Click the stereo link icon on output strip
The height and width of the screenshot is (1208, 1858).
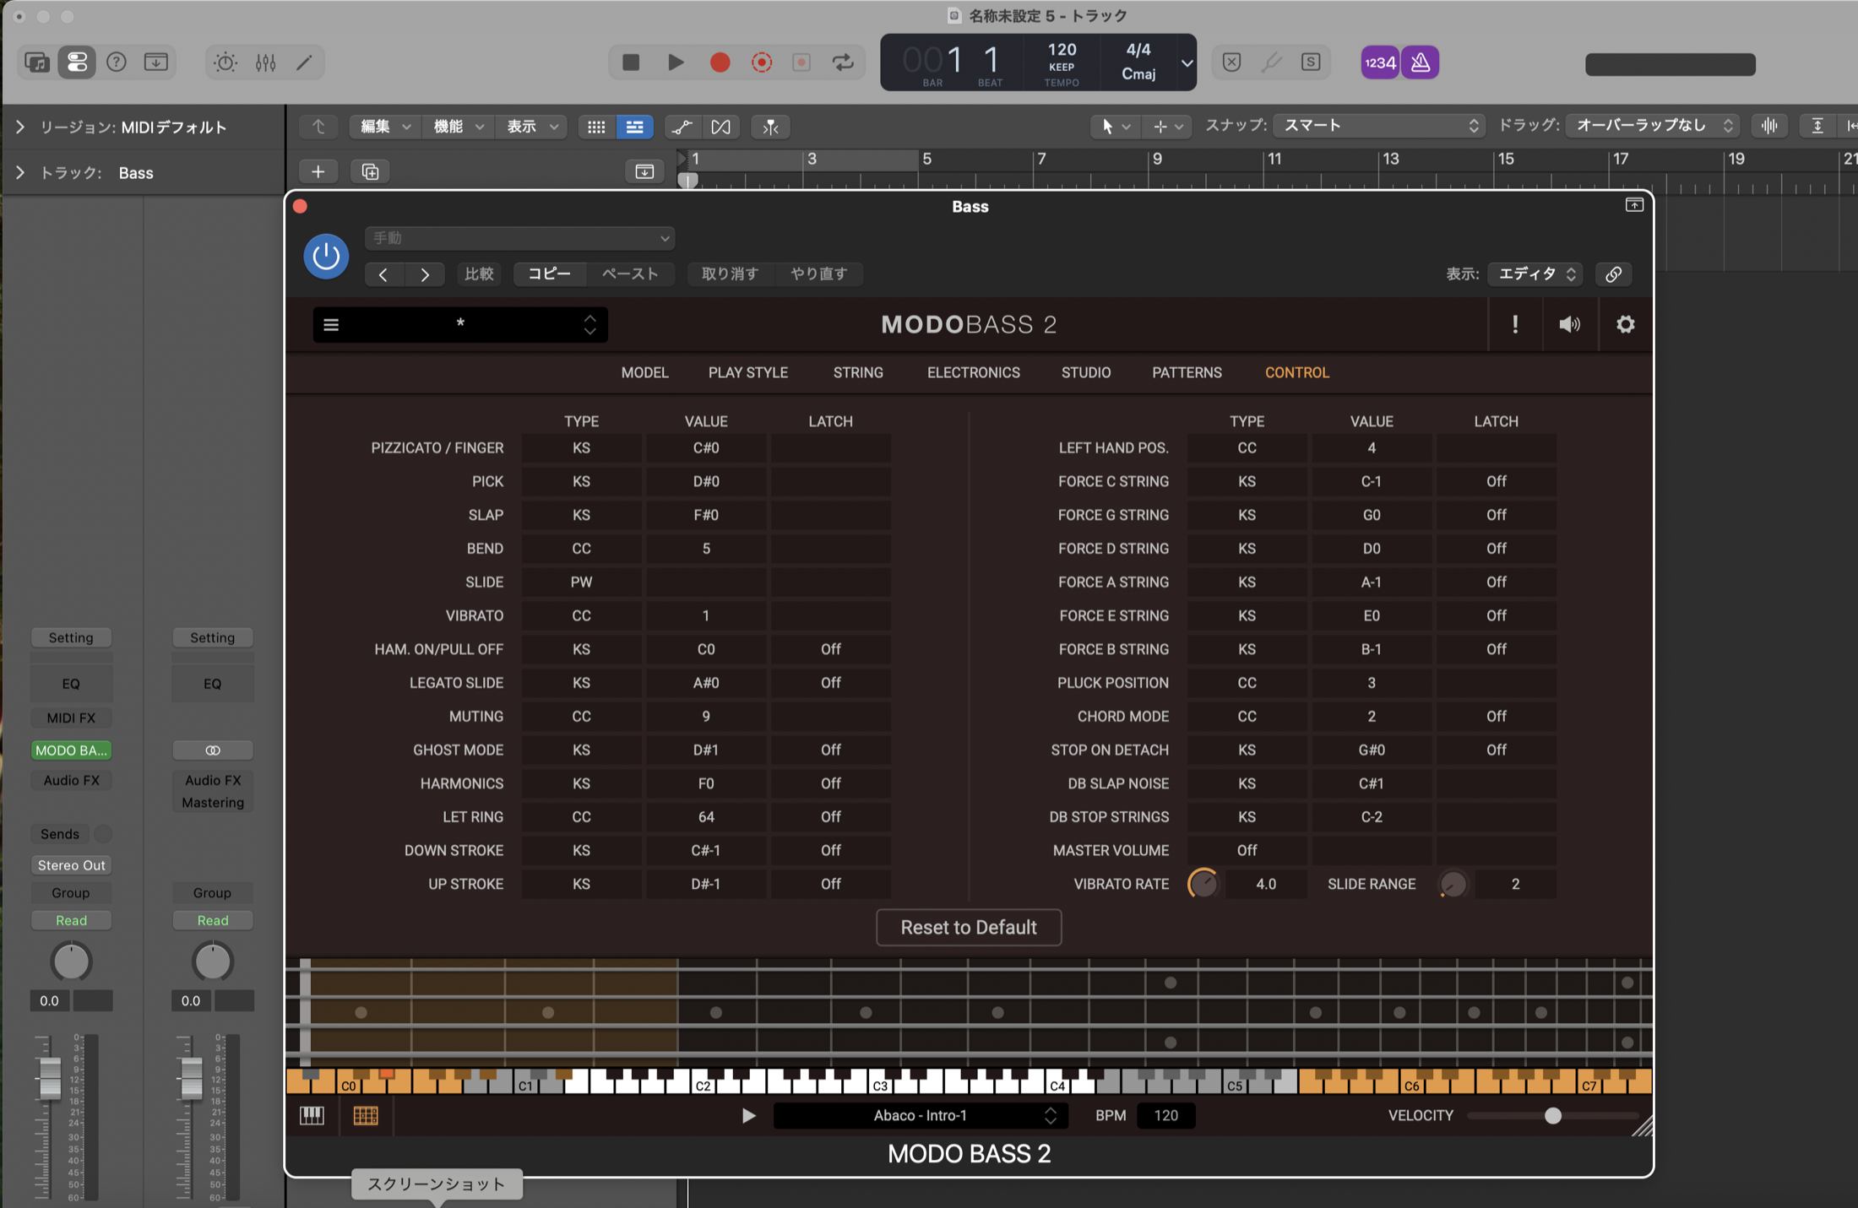[x=213, y=750]
